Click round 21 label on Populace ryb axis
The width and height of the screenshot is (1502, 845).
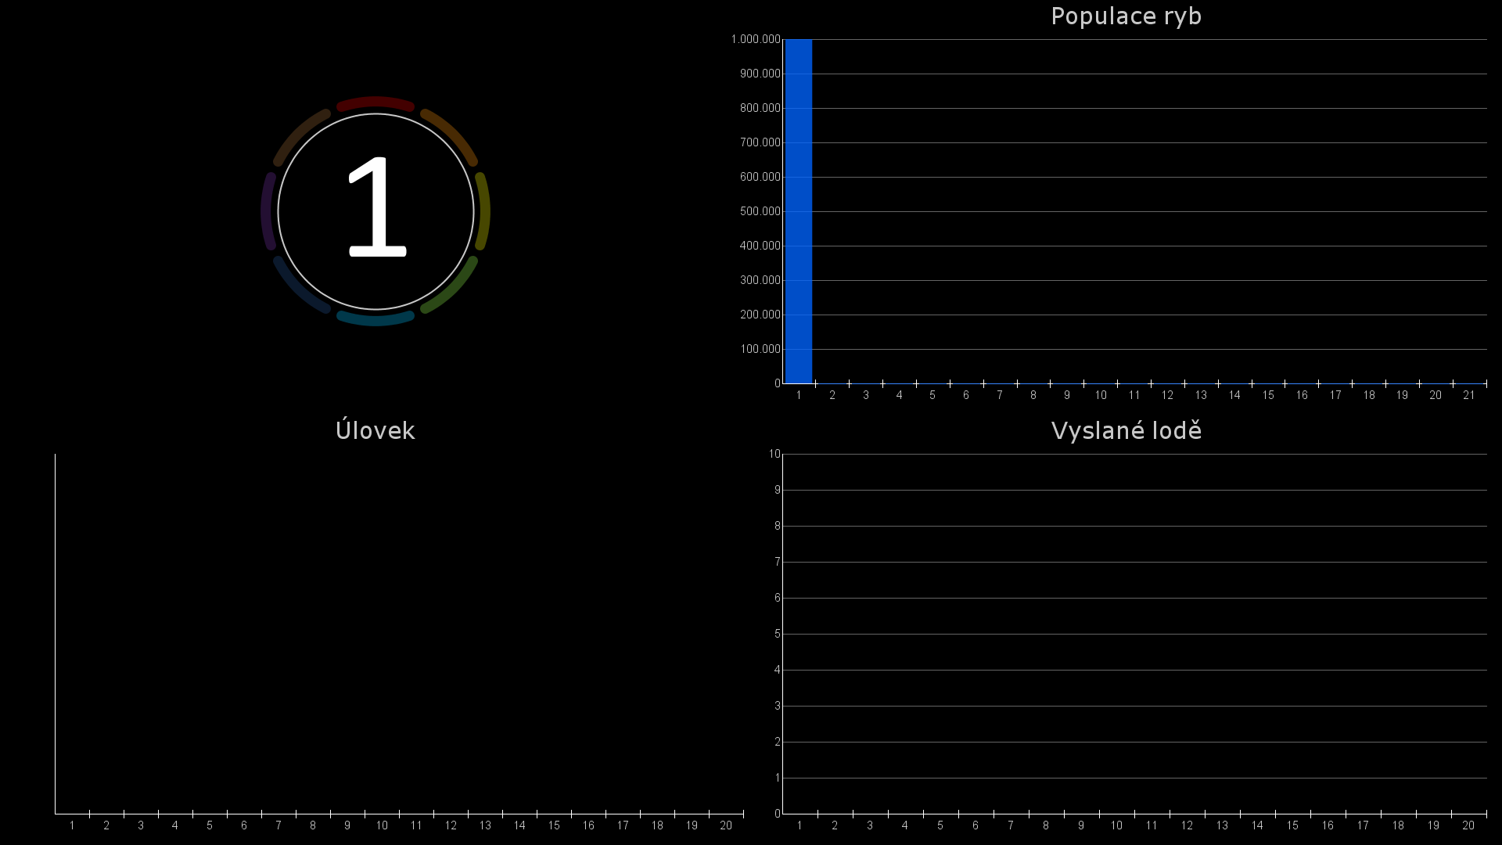[x=1468, y=396]
